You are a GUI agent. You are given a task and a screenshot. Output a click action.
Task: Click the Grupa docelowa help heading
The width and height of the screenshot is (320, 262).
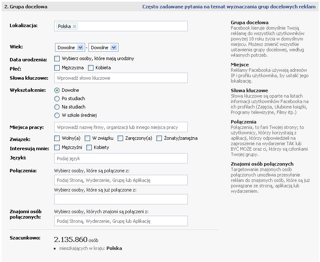click(x=249, y=23)
